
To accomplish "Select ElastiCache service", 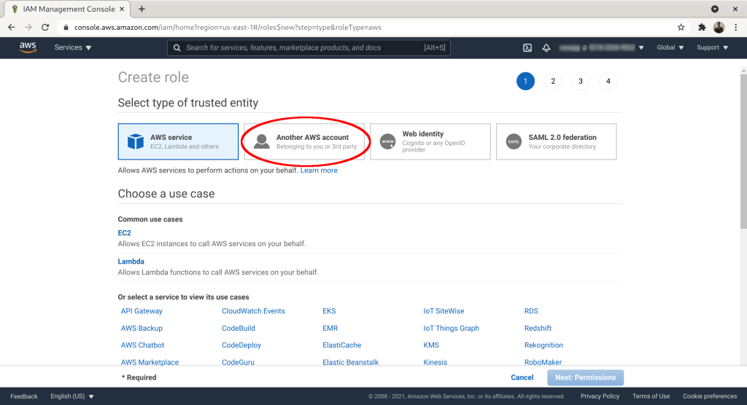I will click(x=341, y=345).
